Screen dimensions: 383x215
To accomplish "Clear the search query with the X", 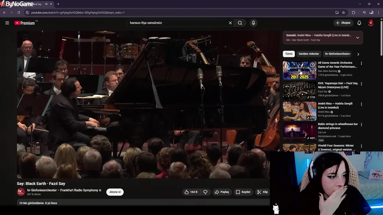I will click(x=230, y=23).
